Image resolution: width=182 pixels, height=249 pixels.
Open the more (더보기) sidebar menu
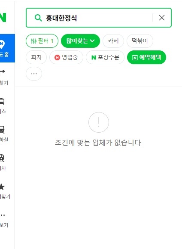point(4,220)
